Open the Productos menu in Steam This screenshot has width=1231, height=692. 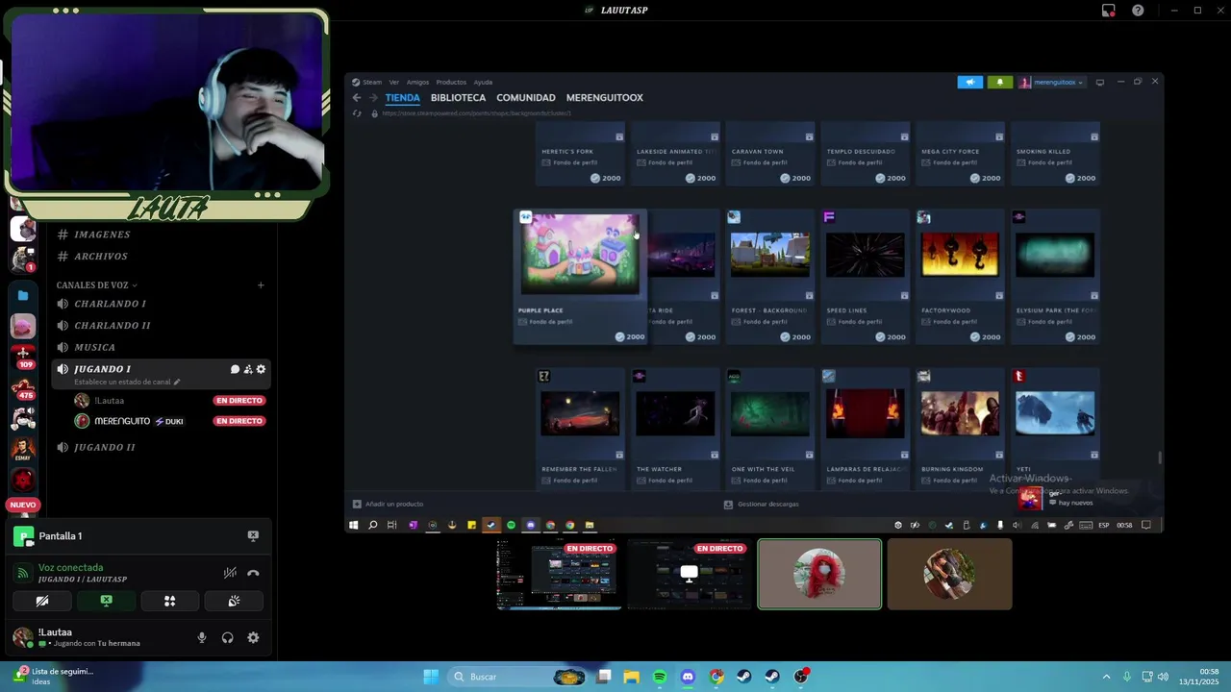pyautogui.click(x=451, y=83)
